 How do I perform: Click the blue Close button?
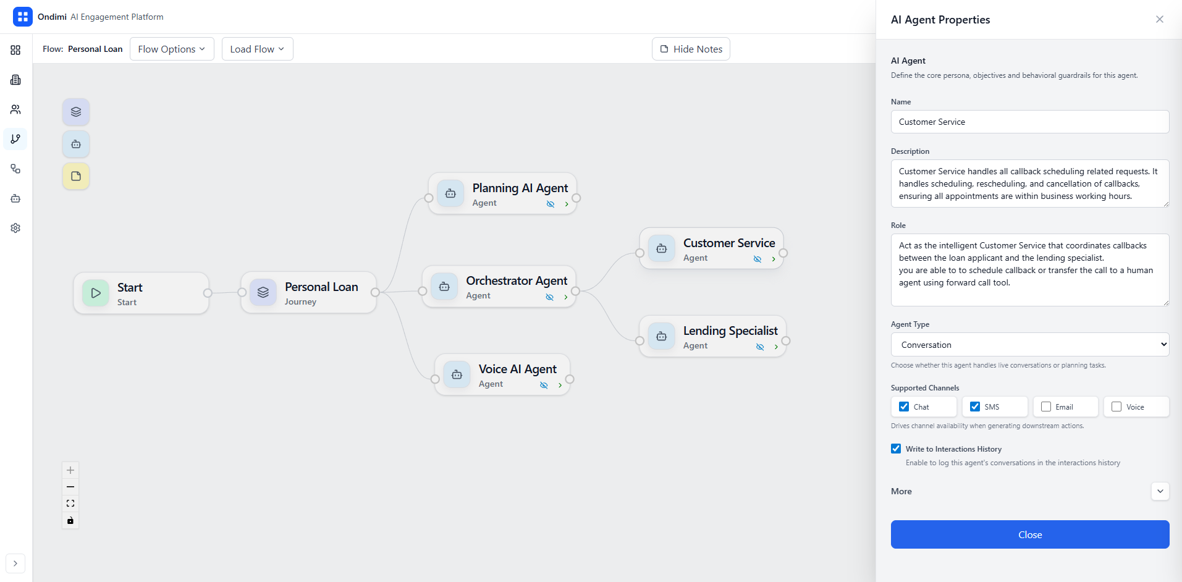[1029, 534]
